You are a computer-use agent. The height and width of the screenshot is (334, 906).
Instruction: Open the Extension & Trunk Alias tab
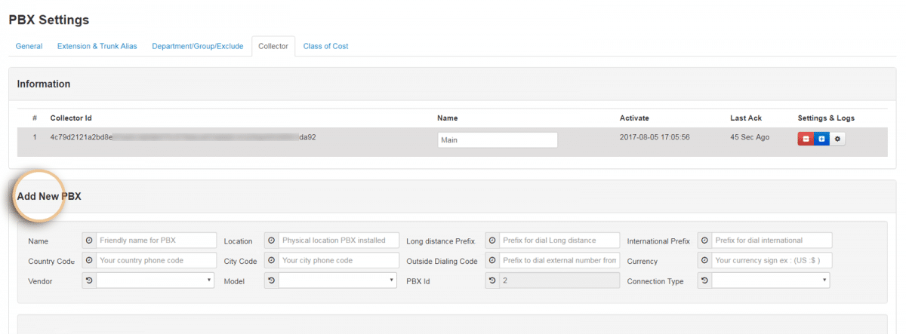point(97,46)
